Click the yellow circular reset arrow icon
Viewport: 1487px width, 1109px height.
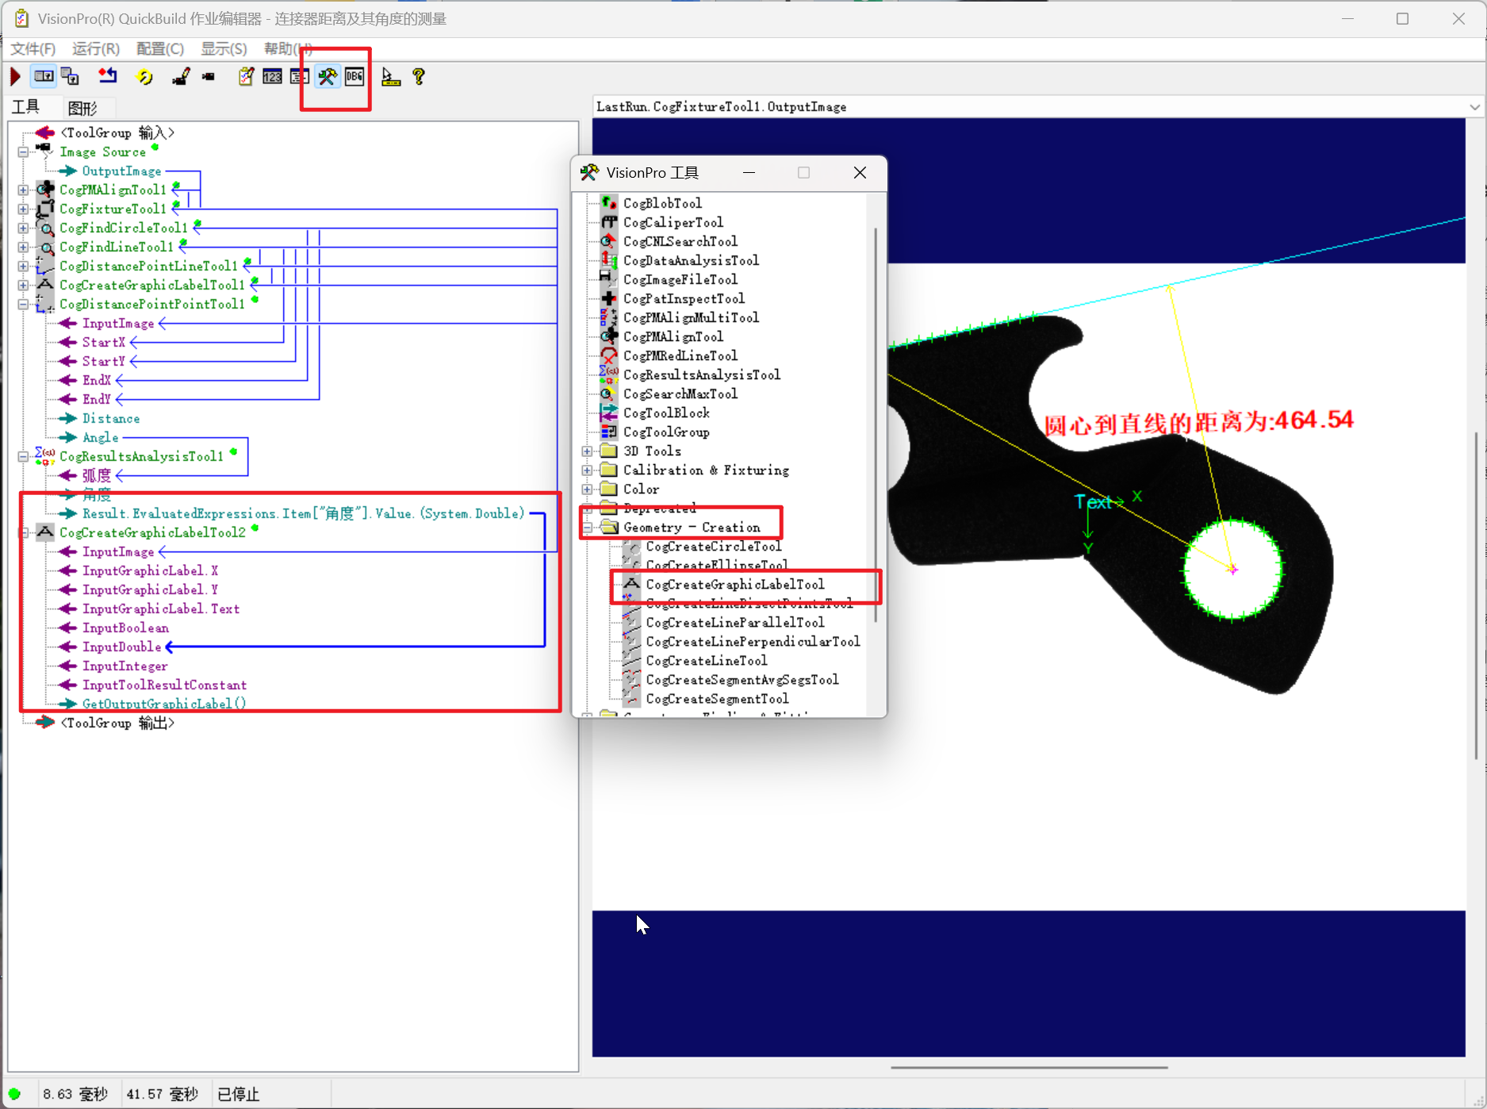(144, 76)
